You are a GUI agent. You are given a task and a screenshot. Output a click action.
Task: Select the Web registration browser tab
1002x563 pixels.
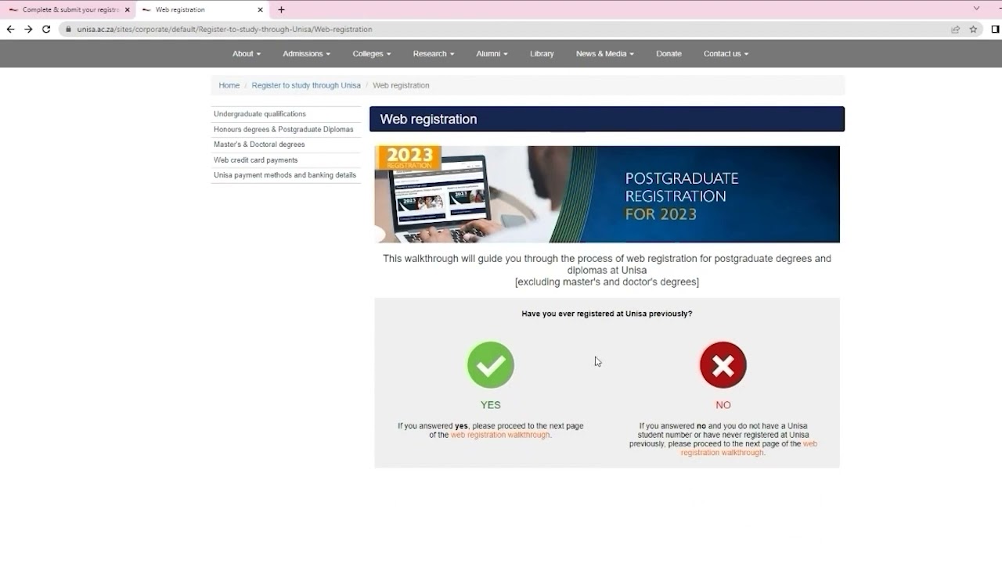202,9
